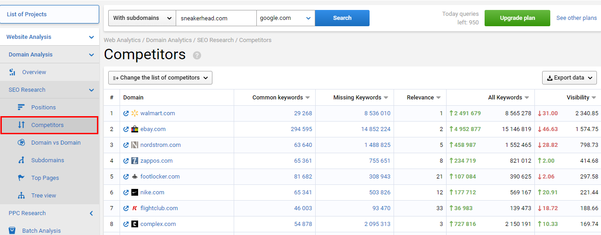Click the flightclub.com favicon
The image size is (601, 235).
click(x=135, y=208)
